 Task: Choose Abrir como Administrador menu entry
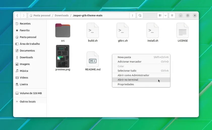click(141, 75)
